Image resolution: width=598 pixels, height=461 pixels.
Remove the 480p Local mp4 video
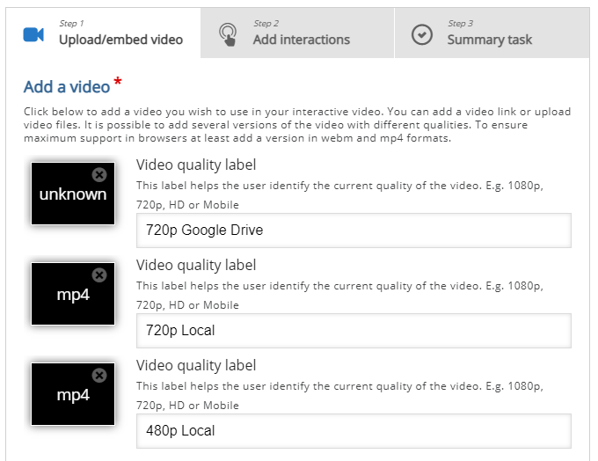(99, 375)
